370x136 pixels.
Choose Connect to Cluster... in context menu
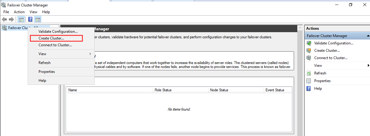(61, 45)
